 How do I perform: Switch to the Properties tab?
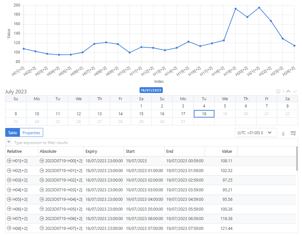[31, 133]
